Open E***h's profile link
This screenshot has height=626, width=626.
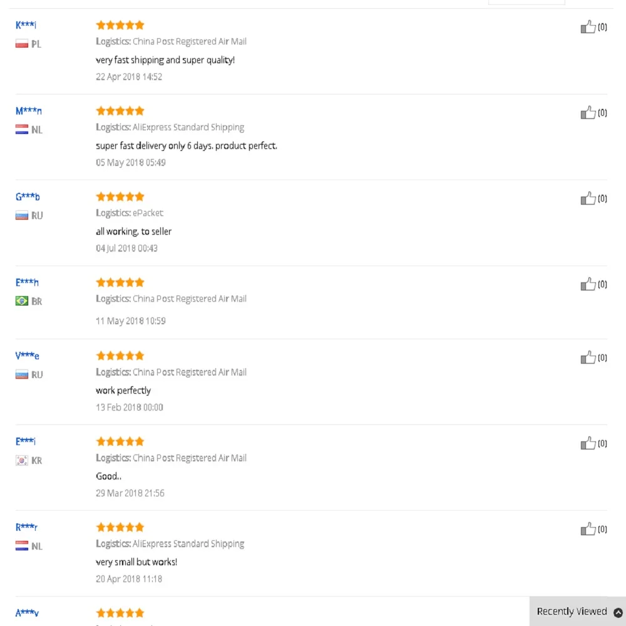(27, 283)
